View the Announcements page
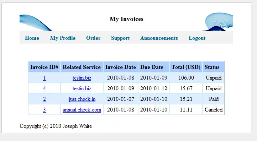 point(159,38)
